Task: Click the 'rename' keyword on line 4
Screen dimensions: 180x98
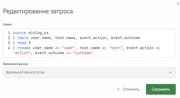Action: (24, 48)
